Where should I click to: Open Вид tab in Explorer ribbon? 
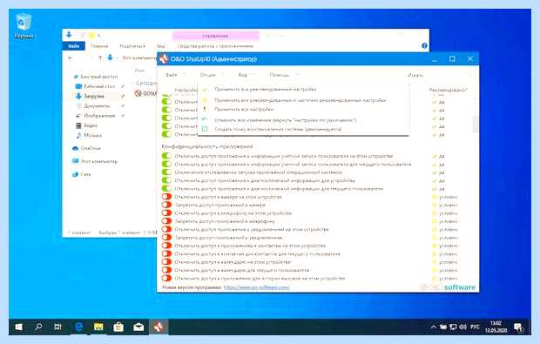click(161, 46)
